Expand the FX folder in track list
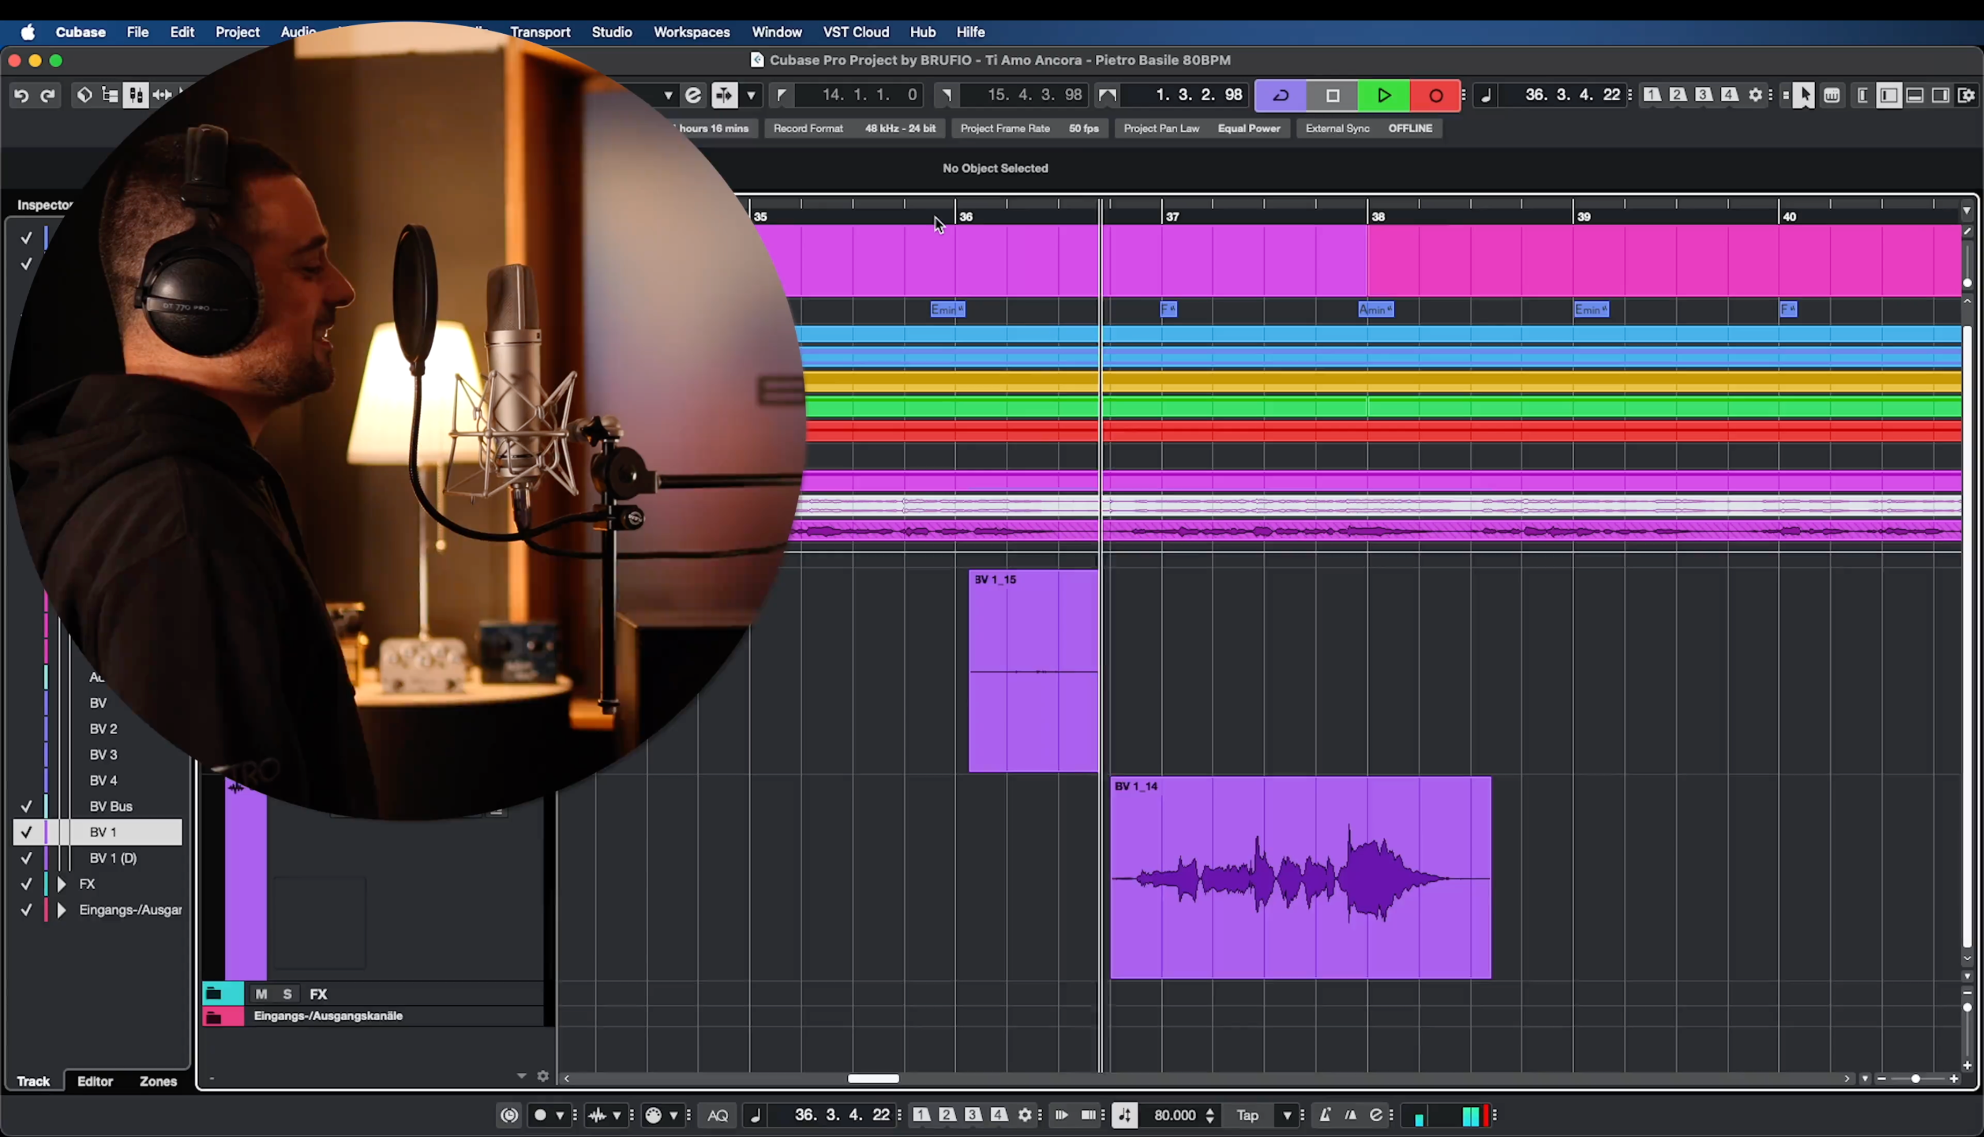 pos(62,884)
